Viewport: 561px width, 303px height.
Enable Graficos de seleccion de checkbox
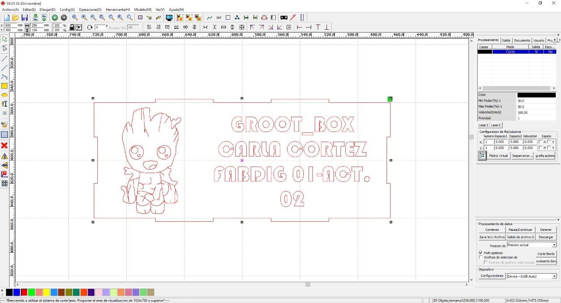click(x=481, y=258)
